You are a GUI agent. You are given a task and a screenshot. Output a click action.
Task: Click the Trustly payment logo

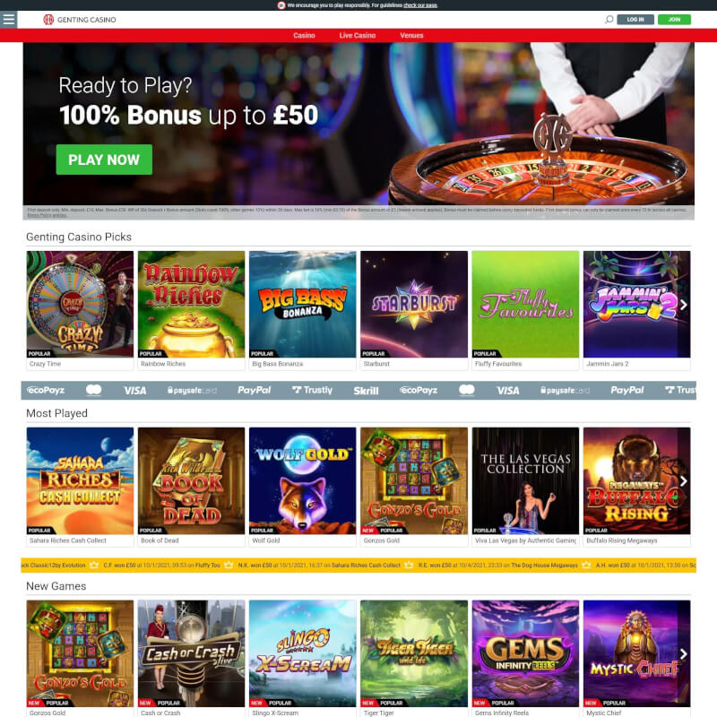[x=312, y=390]
